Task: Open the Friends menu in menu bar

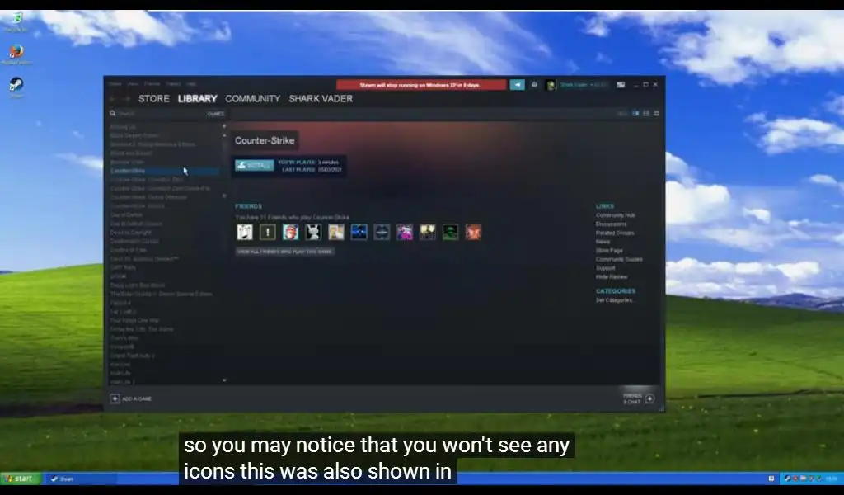Action: pyautogui.click(x=152, y=84)
